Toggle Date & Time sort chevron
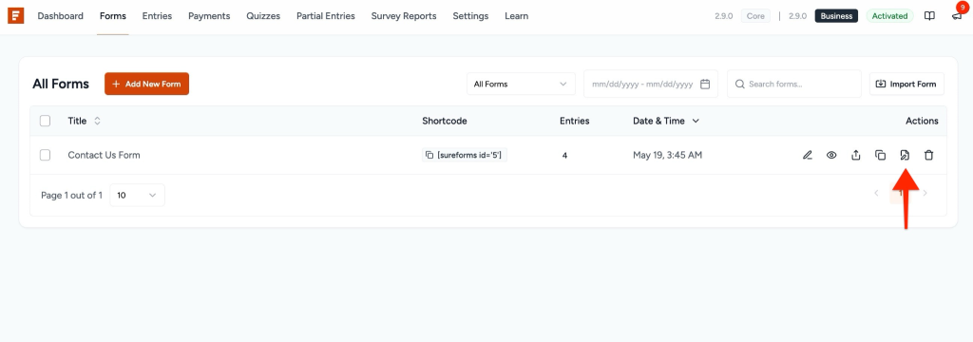The image size is (973, 342). 696,121
